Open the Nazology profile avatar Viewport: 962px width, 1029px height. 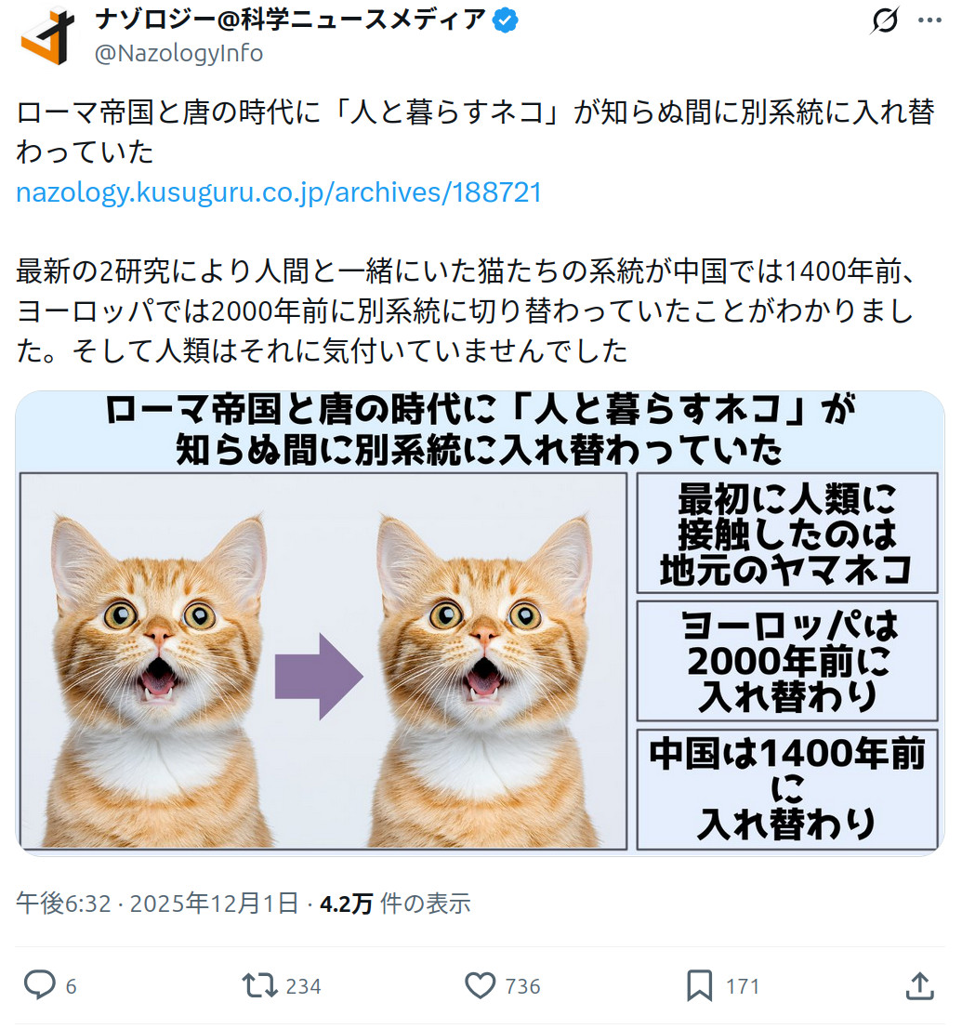[47, 36]
